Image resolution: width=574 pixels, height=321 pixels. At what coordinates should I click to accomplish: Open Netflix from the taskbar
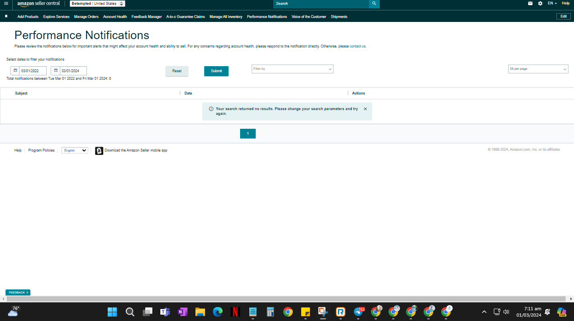coord(235,312)
